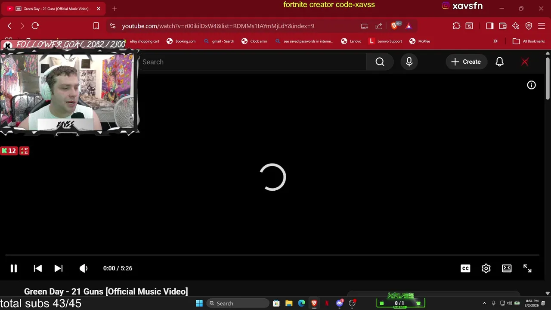This screenshot has height=310, width=551.
Task: Run the search with the magnifier button
Action: click(x=380, y=62)
